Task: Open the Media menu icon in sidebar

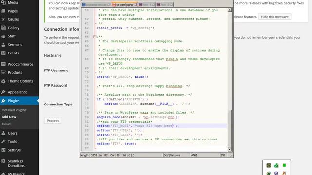Action: click(3, 3)
